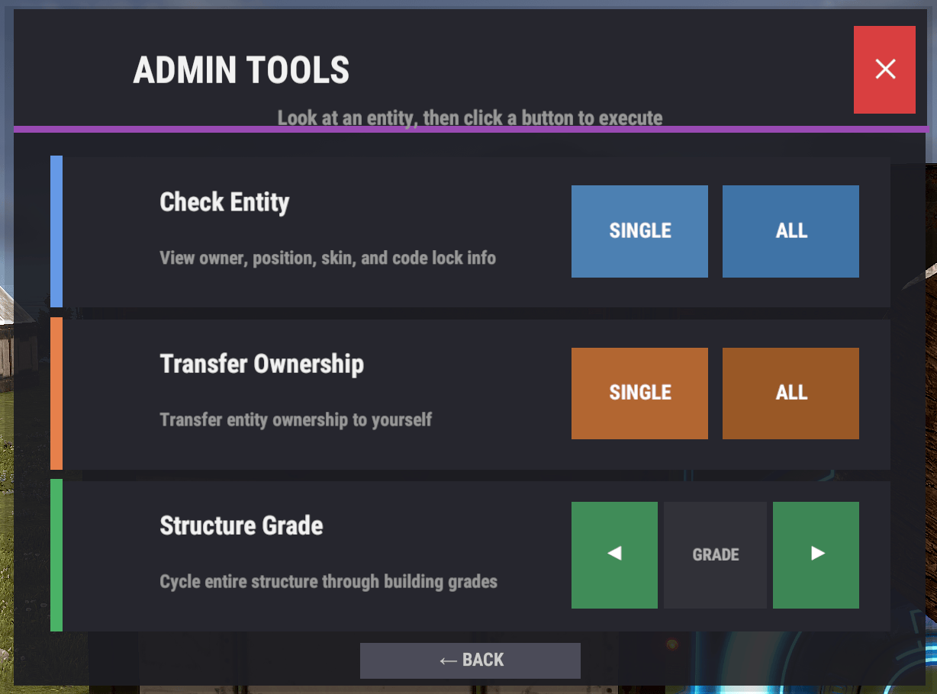Image resolution: width=937 pixels, height=694 pixels.
Task: Click SINGLE to transfer one entity's ownership
Action: point(639,393)
